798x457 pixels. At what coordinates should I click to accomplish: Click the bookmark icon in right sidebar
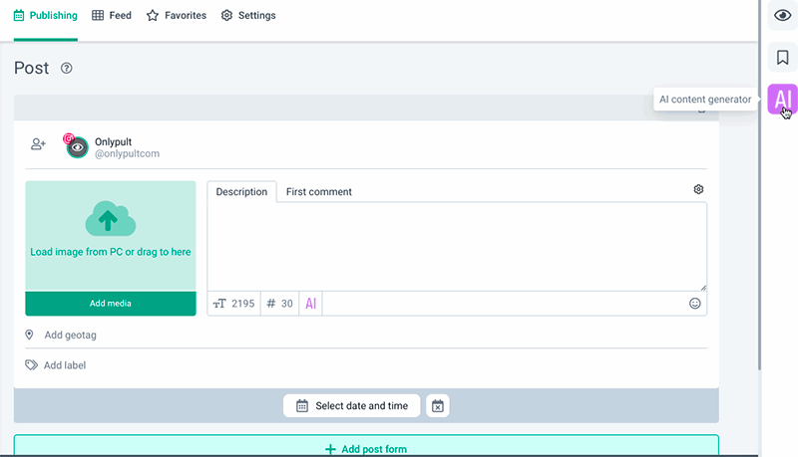pos(782,58)
